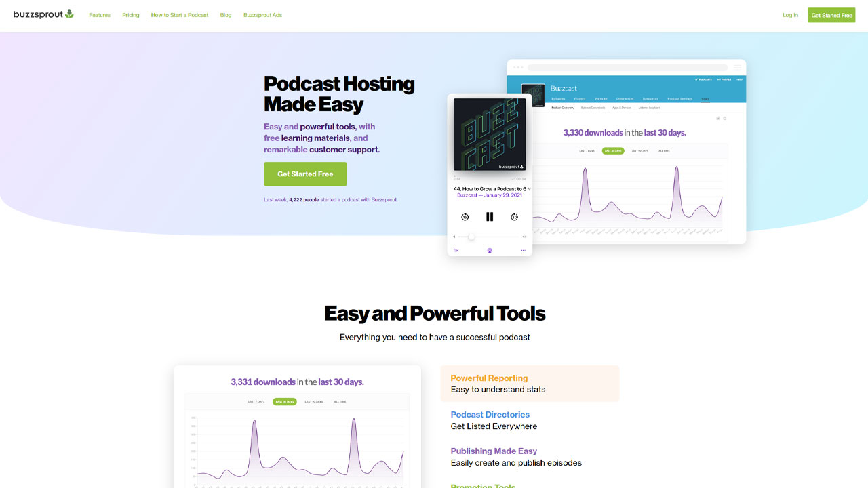Click the episode title '44. How to Grow a Podcast'
The height and width of the screenshot is (488, 868).
click(492, 189)
